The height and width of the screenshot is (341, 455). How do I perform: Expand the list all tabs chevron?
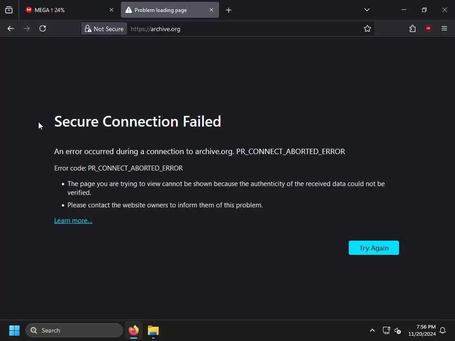pyautogui.click(x=367, y=10)
